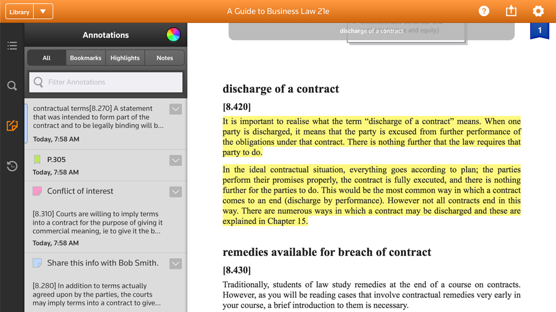Open the help question mark icon
556x312 pixels.
click(484, 11)
